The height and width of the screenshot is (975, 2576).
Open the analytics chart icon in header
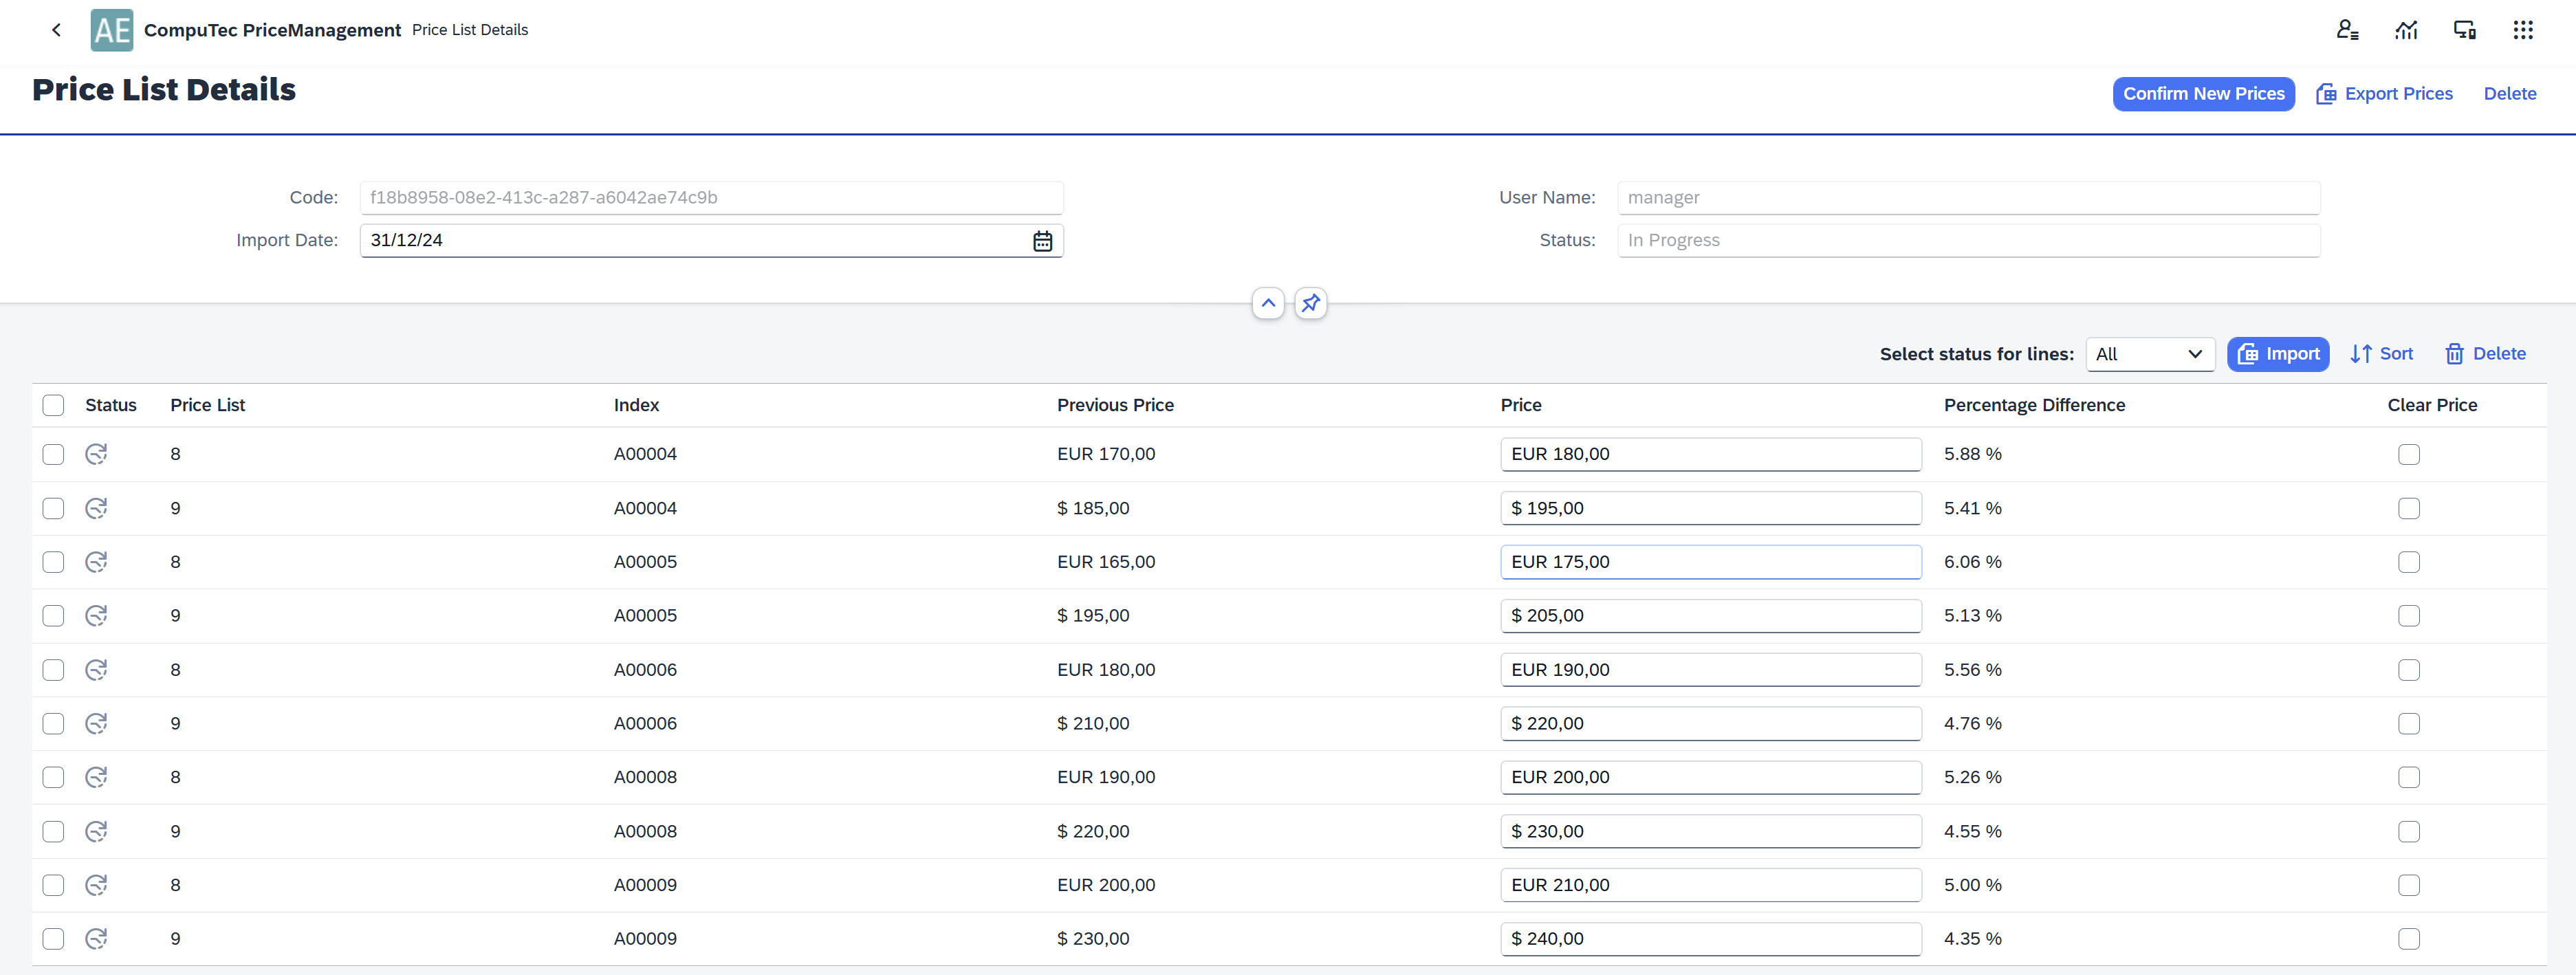coord(2406,30)
